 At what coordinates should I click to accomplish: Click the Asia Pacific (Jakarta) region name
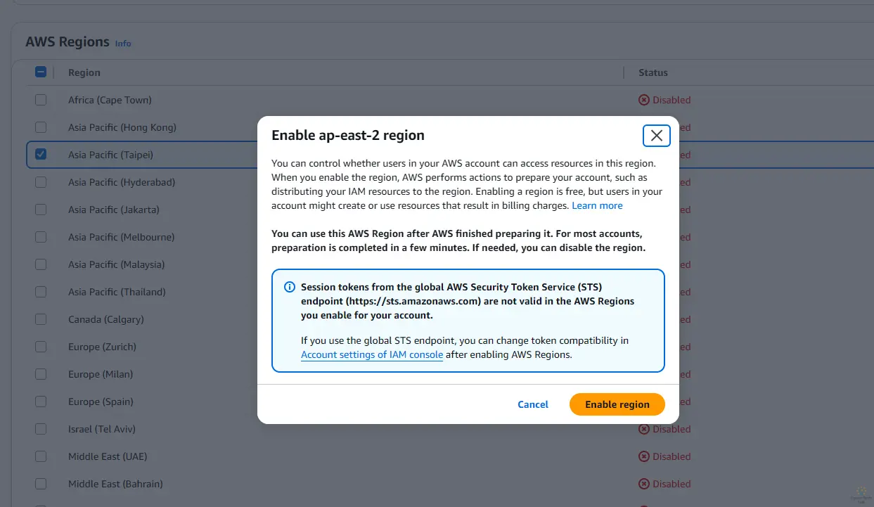114,210
